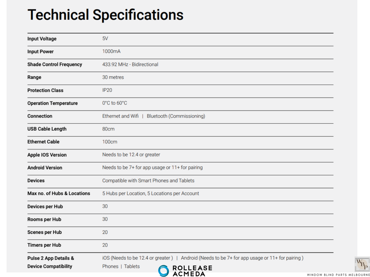This screenshot has width=370, height=277.
Task: Select the Input Voltage label
Action: 42,39
